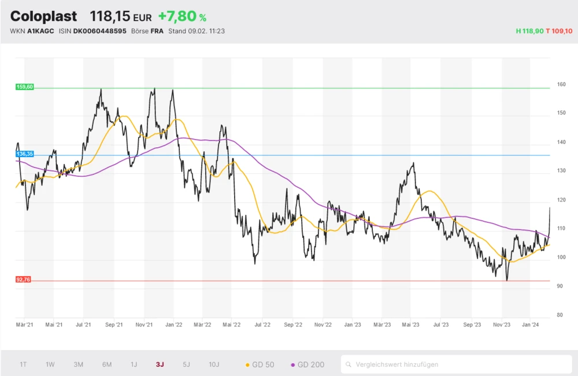The width and height of the screenshot is (578, 376).
Task: Select the 3M time range
Action: 79,364
